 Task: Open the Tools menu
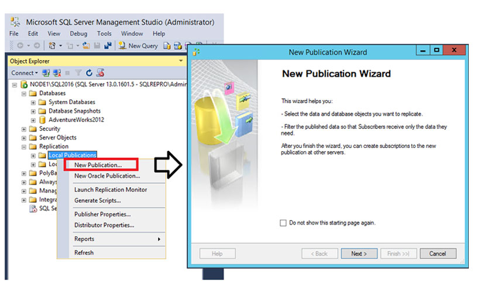tap(104, 33)
